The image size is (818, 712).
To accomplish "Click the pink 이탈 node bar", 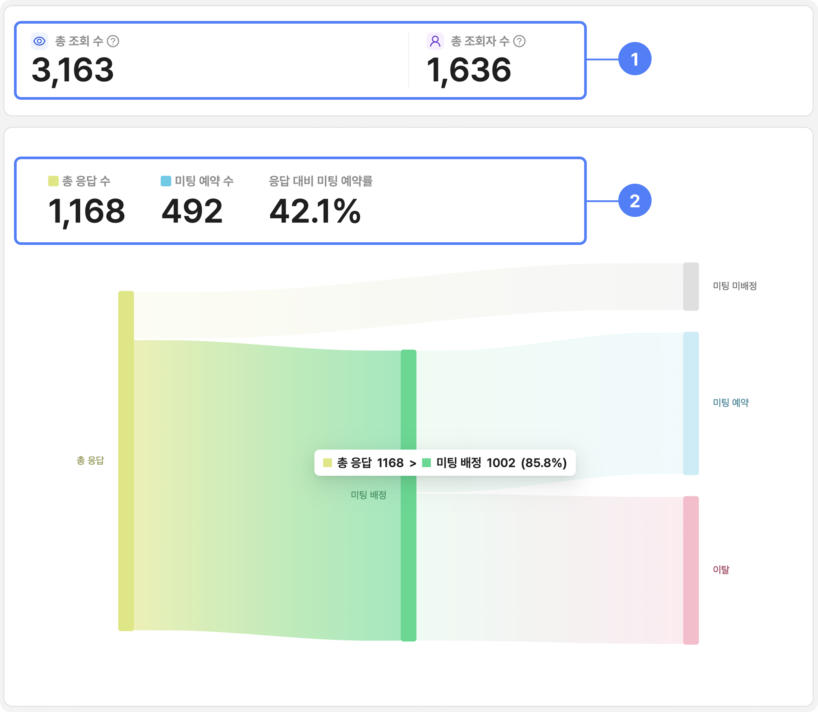I will [x=691, y=570].
